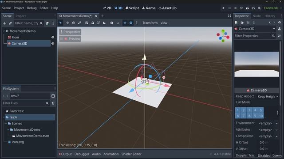Open Inspector object history list icon
Screen dimensions: 284x159
(x=280, y=23)
